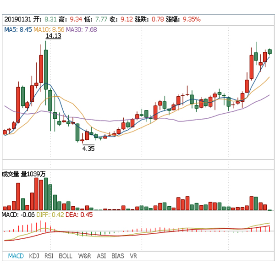Click the 4.35 low price marker
The width and height of the screenshot is (275, 275).
click(88, 148)
